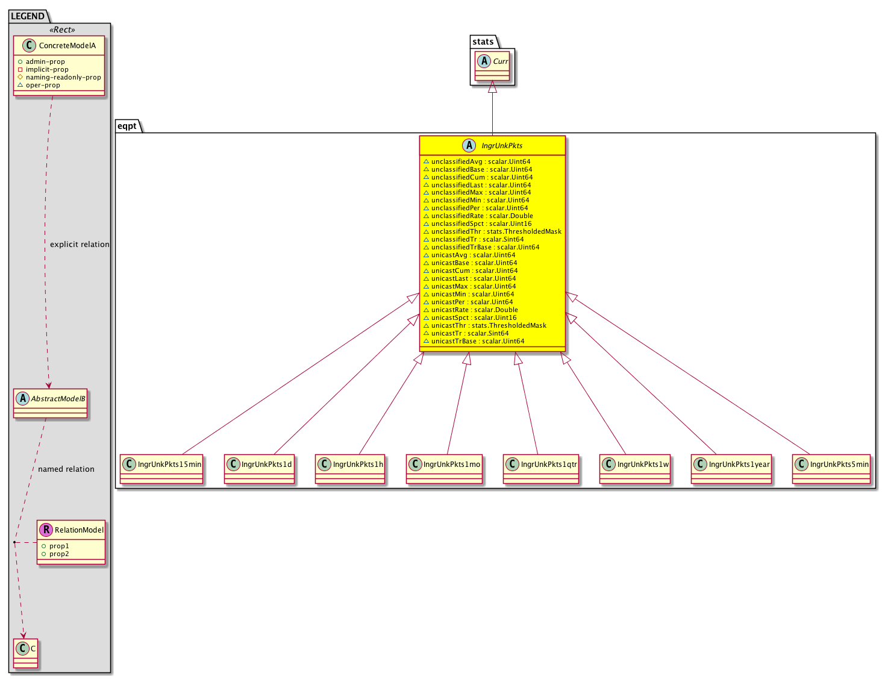
Task: Click the class icon beside IngrUnkPkts1d
Action: [233, 464]
